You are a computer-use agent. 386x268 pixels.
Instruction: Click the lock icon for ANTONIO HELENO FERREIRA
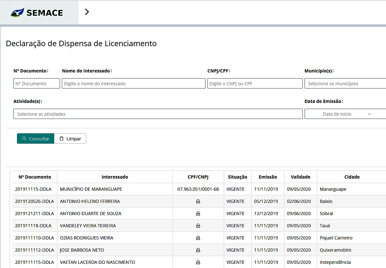198,201
